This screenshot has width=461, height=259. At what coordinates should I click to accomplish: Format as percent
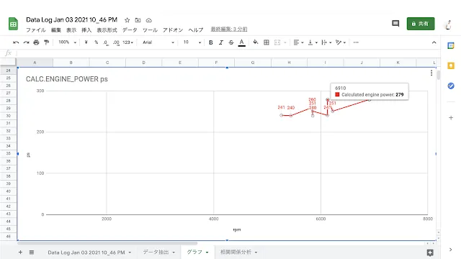tap(96, 42)
